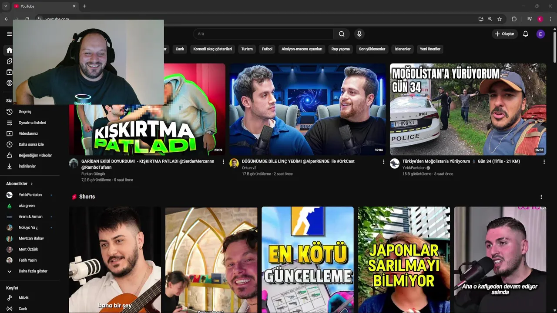Open the Furkan Güngör channel name
The image size is (557, 313).
93,174
